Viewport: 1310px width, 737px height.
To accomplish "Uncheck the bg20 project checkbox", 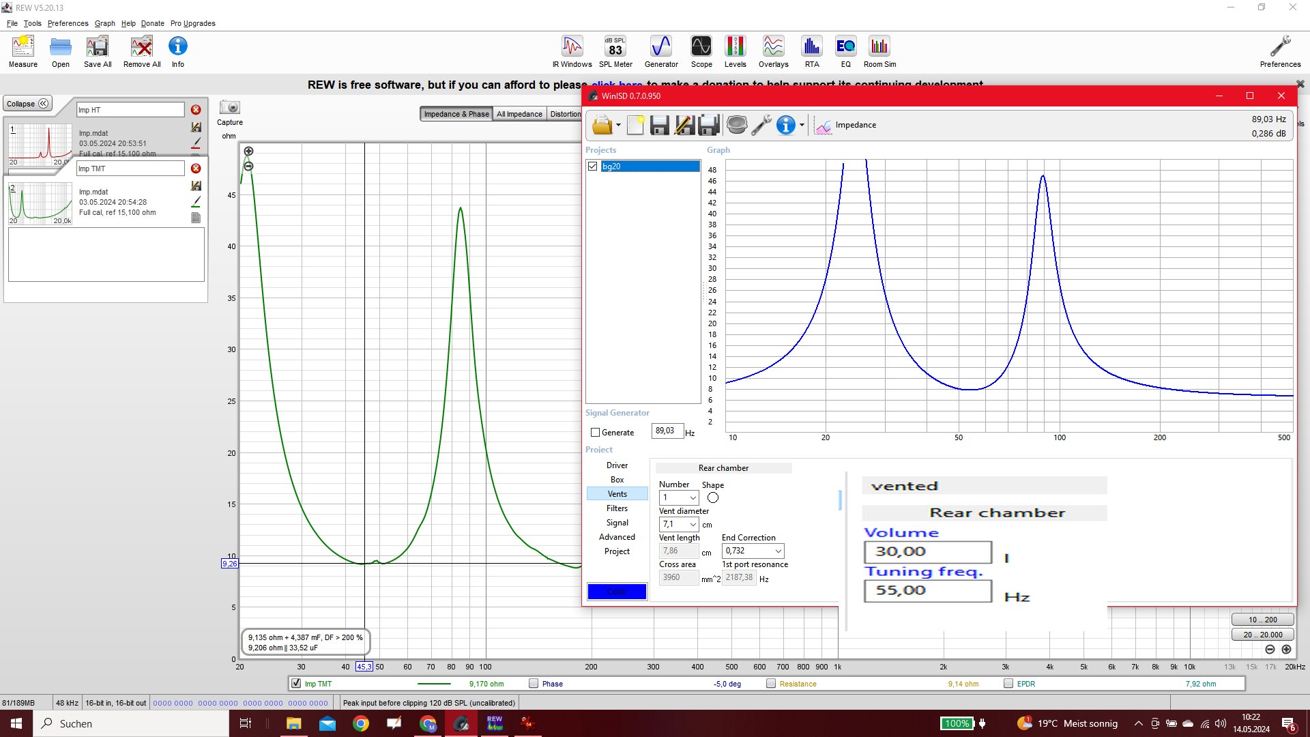I will [593, 167].
